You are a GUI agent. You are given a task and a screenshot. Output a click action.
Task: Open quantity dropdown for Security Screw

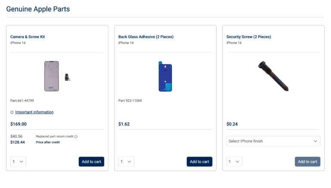234,161
